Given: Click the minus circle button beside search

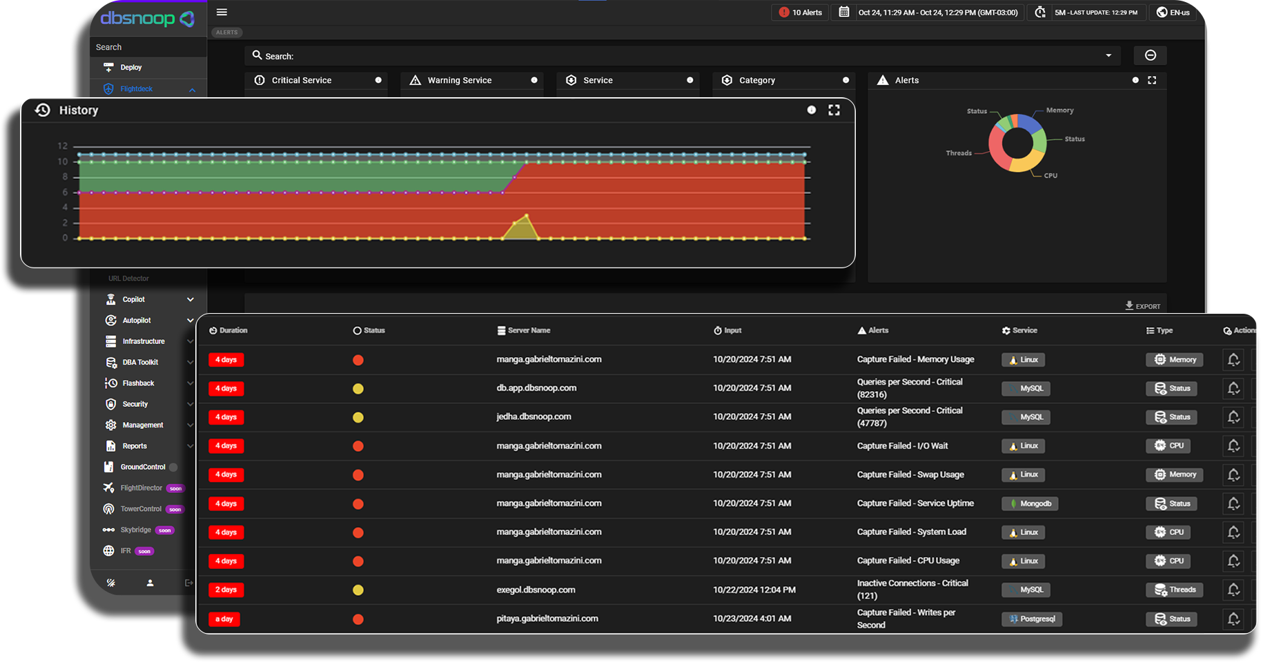Looking at the screenshot, I should (1151, 55).
